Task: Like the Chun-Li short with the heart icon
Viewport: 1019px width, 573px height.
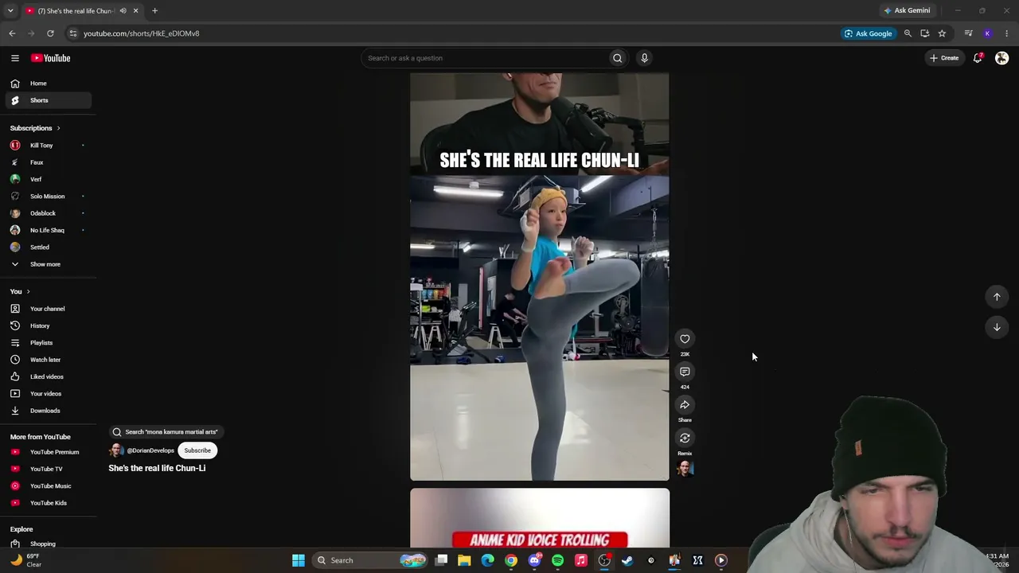Action: (x=685, y=339)
